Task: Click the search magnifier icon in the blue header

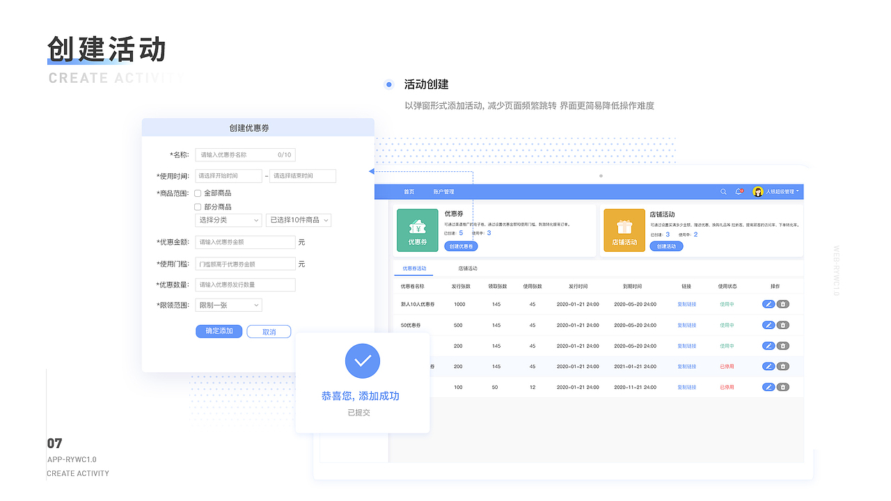Action: [723, 191]
